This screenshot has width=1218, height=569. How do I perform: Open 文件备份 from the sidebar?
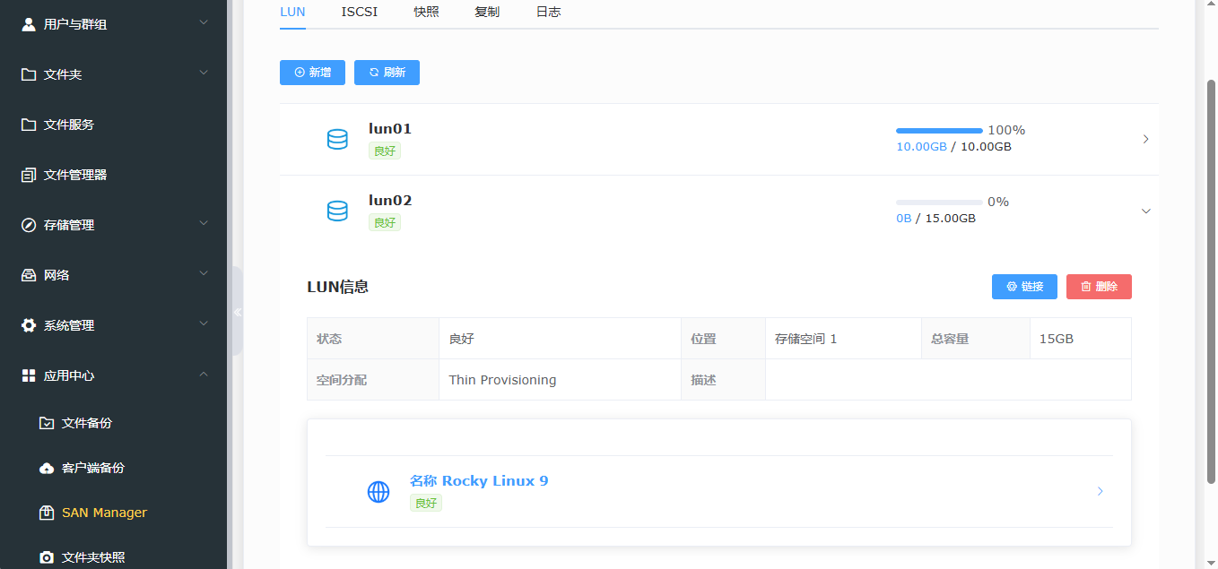pyautogui.click(x=84, y=422)
